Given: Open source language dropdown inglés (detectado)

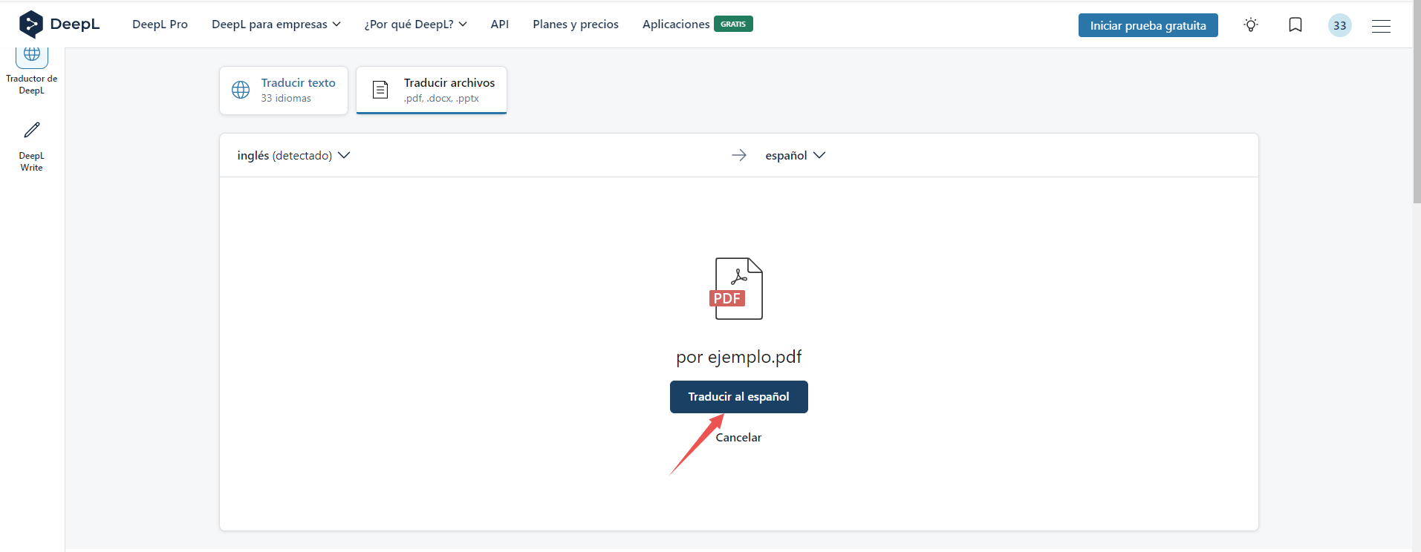Looking at the screenshot, I should (293, 155).
